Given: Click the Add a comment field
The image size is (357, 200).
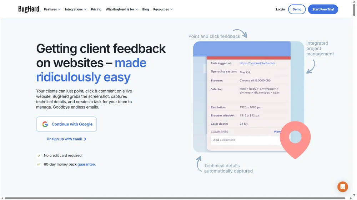Looking at the screenshot, I should pyautogui.click(x=246, y=140).
